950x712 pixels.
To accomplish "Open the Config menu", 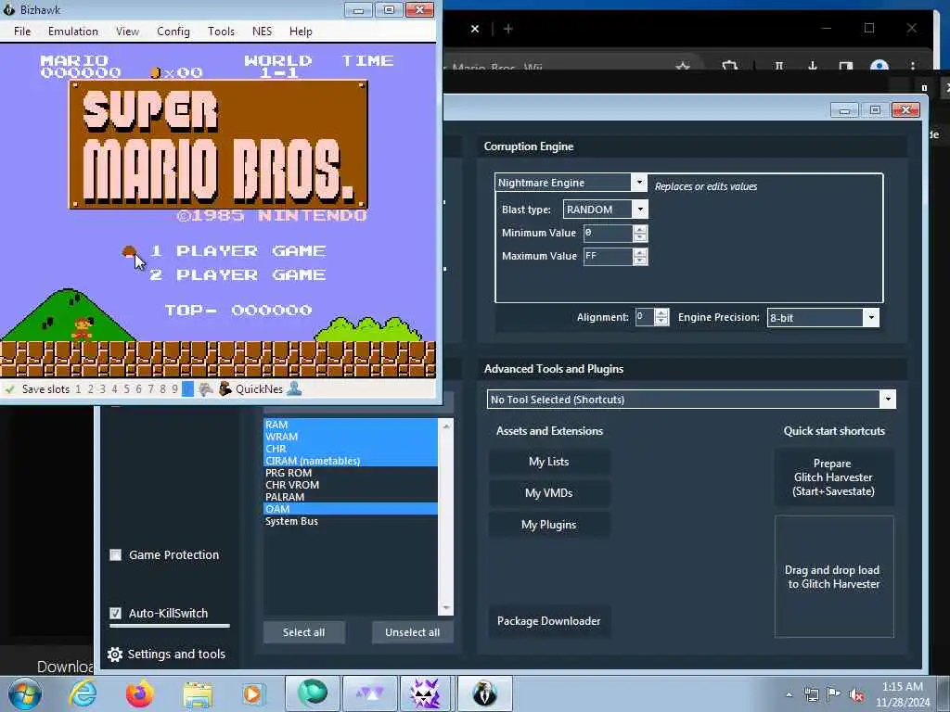I will coord(173,32).
